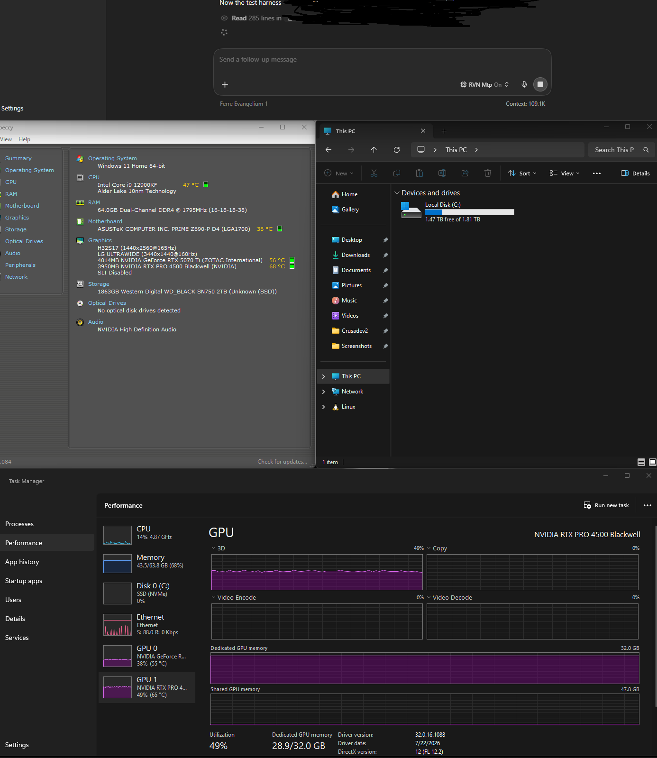
Task: Expand the Linux tree node
Action: tap(324, 407)
